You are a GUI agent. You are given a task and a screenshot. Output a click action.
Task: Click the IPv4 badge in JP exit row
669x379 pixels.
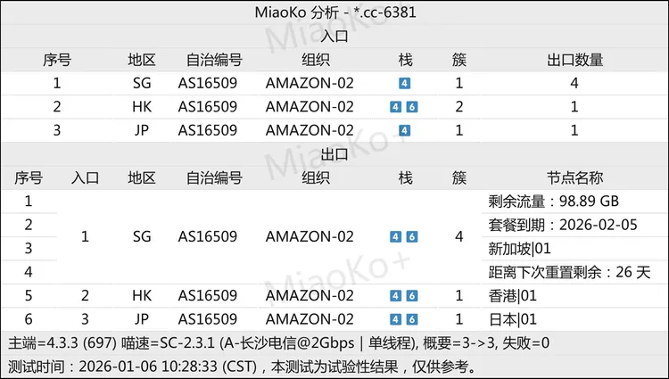tap(396, 318)
